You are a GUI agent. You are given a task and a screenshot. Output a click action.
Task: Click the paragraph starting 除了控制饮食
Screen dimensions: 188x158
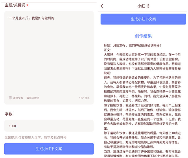(142, 117)
